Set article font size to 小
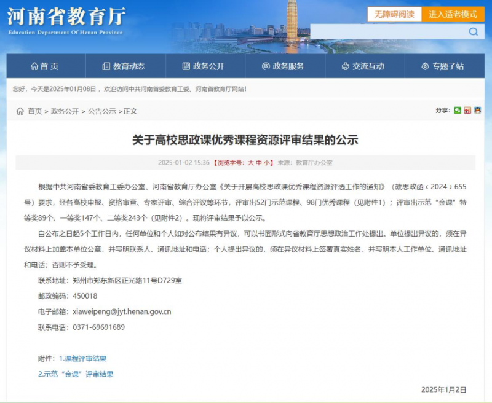 click(267, 163)
